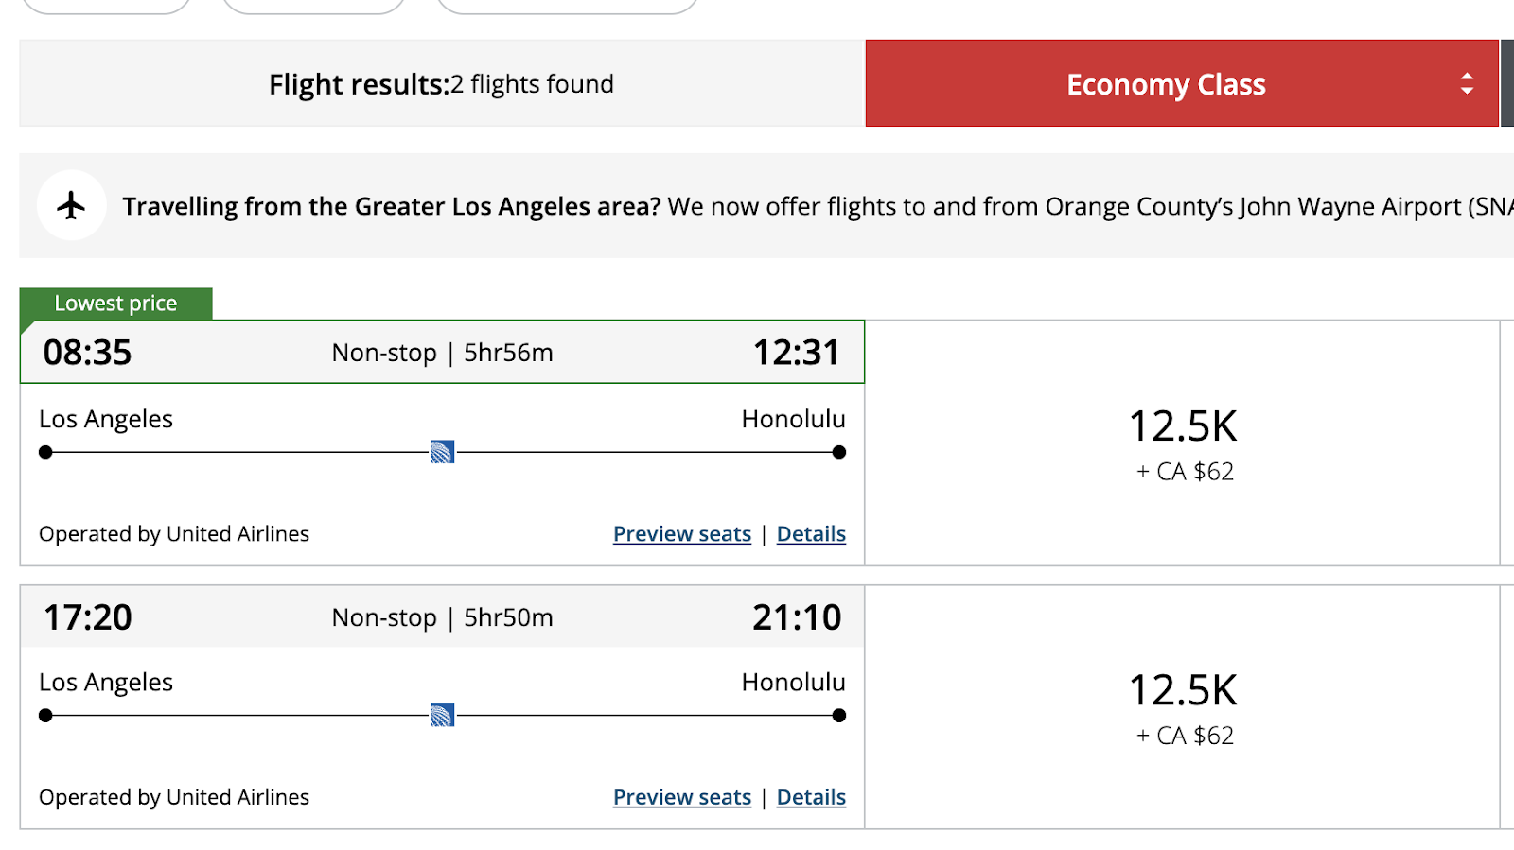Open Details for the 17:20 flight
This screenshot has width=1514, height=850.
click(x=811, y=798)
